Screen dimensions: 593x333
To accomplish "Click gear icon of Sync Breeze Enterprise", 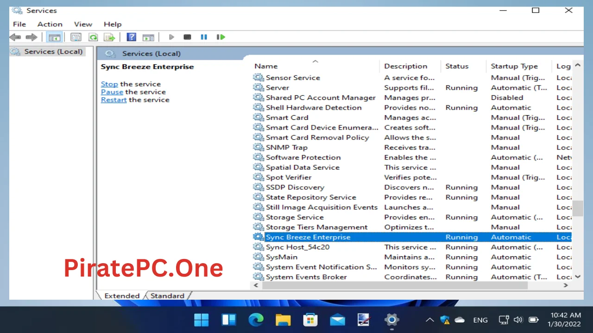I will [258, 237].
